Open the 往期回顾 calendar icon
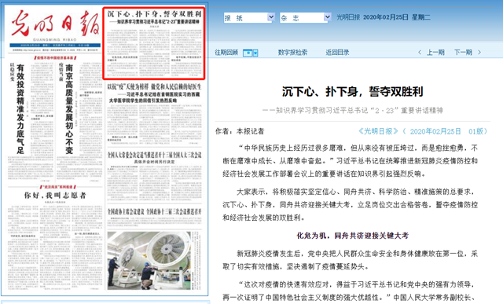This screenshot has height=304, width=503. point(248,53)
